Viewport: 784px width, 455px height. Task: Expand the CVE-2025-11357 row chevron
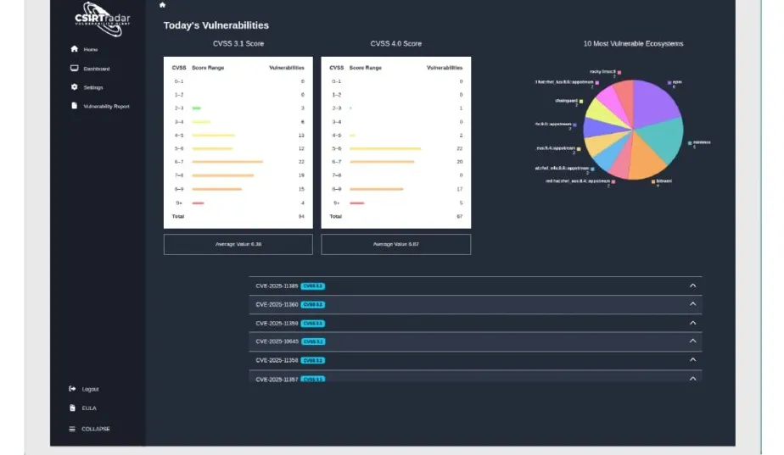point(692,379)
